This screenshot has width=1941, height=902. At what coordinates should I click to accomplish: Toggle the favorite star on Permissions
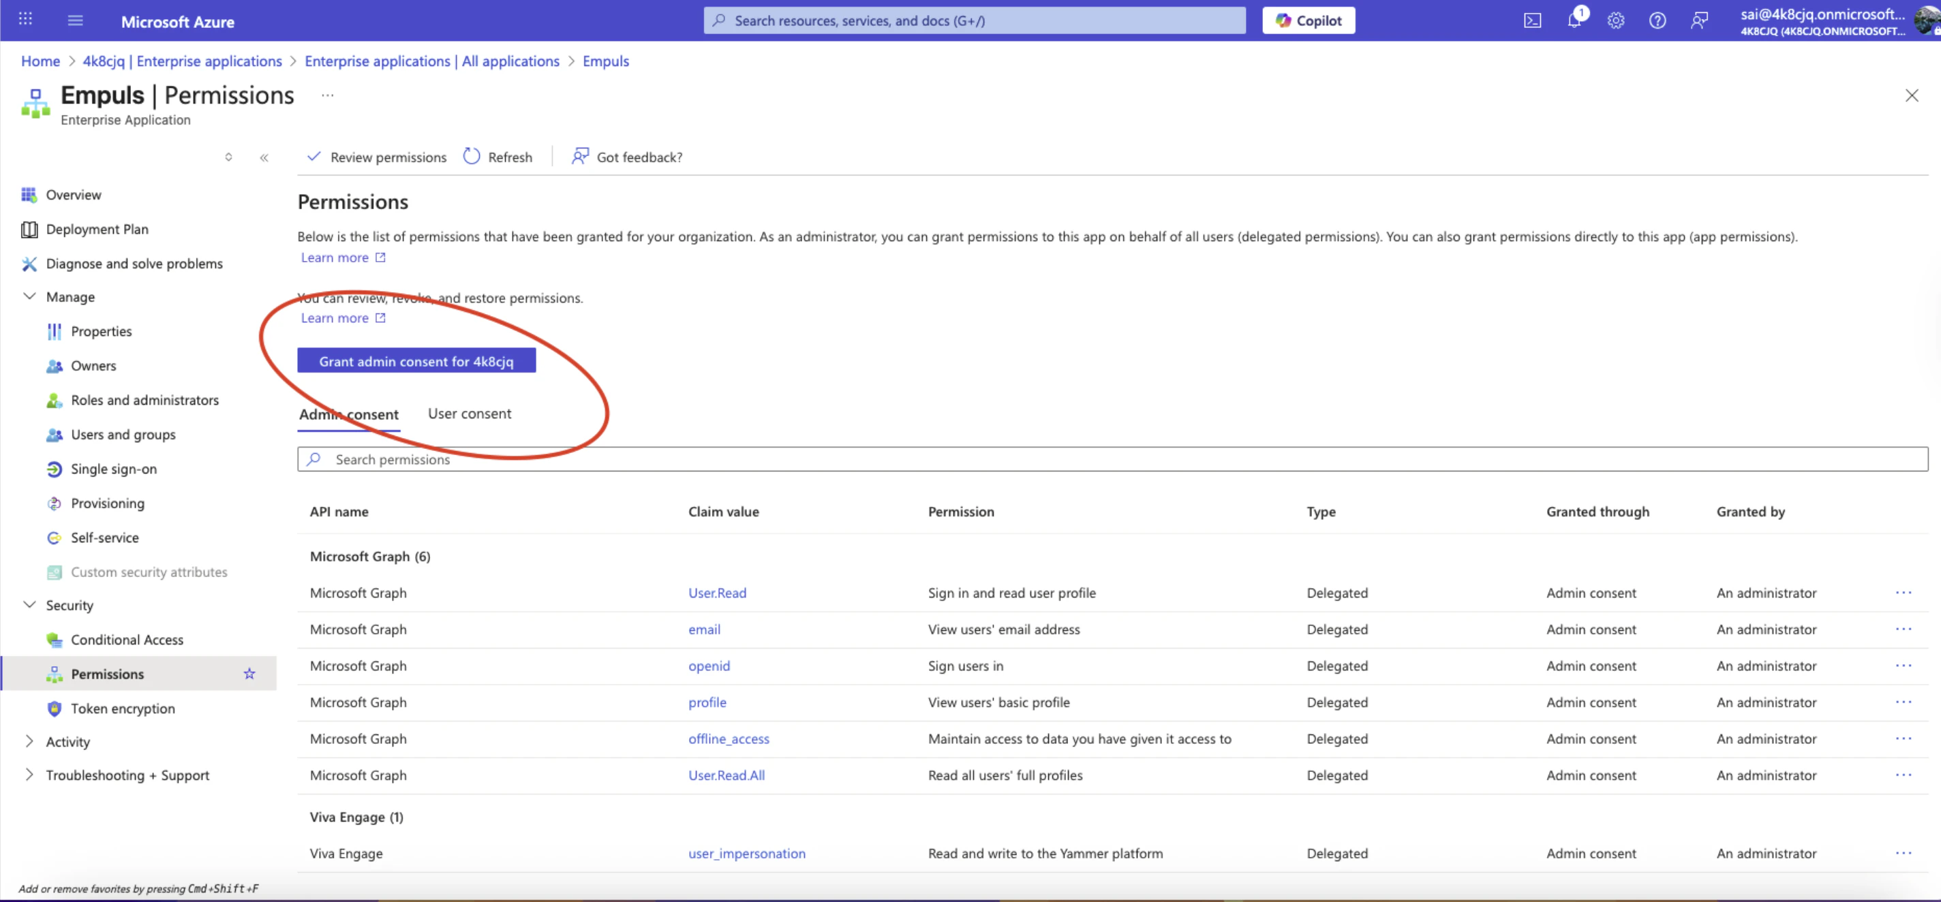click(x=249, y=674)
